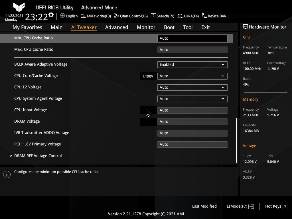Switch to EzMode(F7)
This screenshot has width=292, height=219.
point(240,206)
